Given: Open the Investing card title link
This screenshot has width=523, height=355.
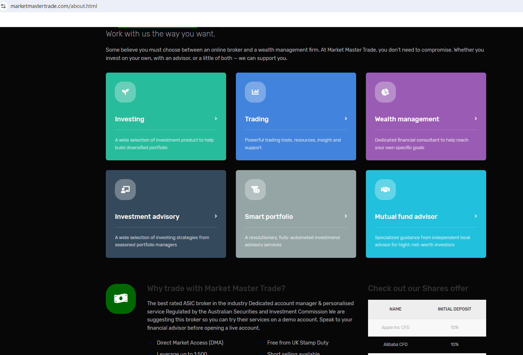Looking at the screenshot, I should tap(130, 119).
